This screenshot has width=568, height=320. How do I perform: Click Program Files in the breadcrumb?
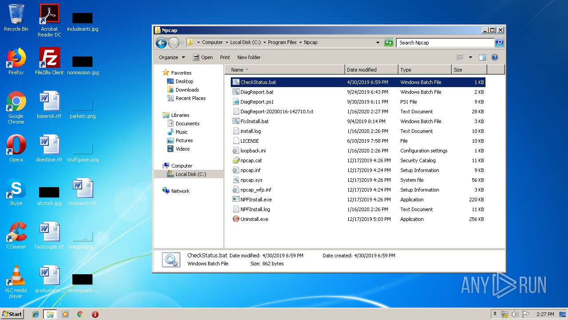click(282, 43)
